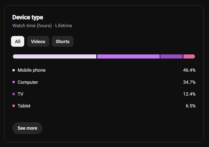
Task: Click the Computer legend dot
Action: pyautogui.click(x=13, y=82)
